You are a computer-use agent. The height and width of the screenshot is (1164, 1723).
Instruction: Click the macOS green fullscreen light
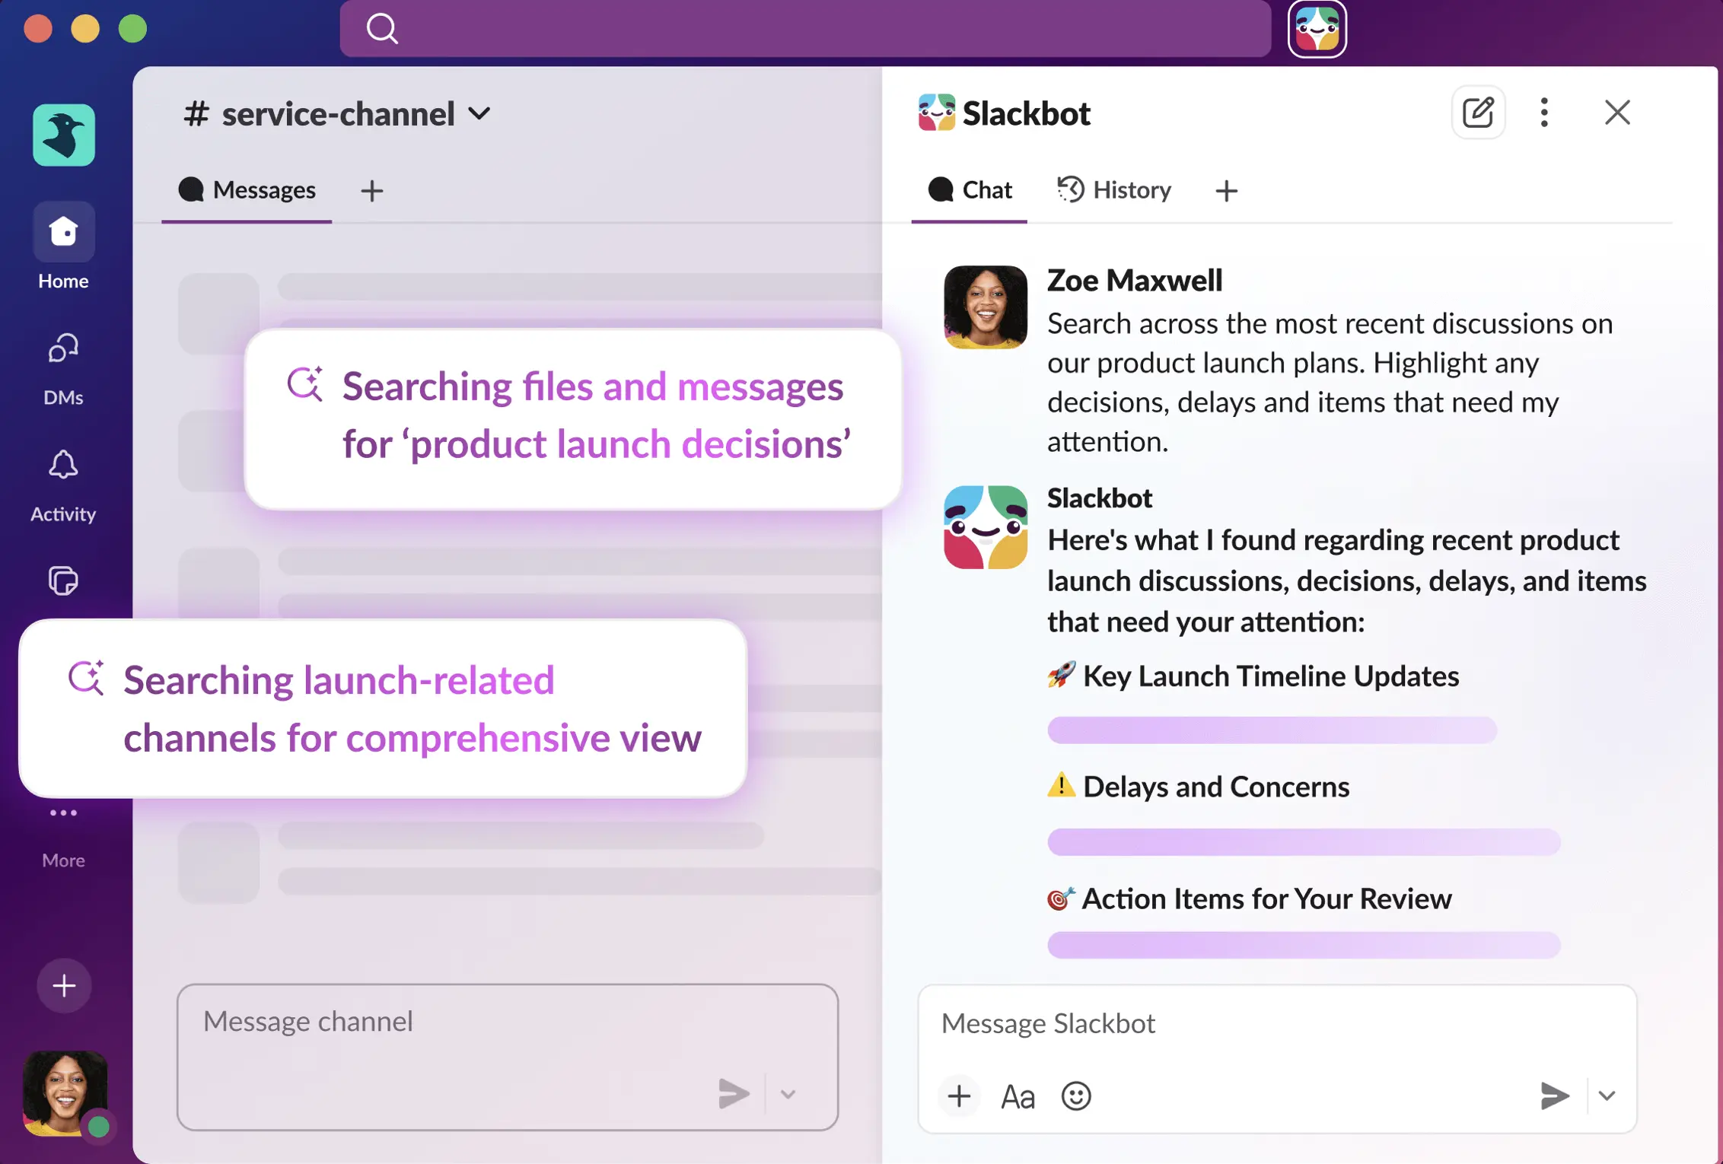click(133, 29)
